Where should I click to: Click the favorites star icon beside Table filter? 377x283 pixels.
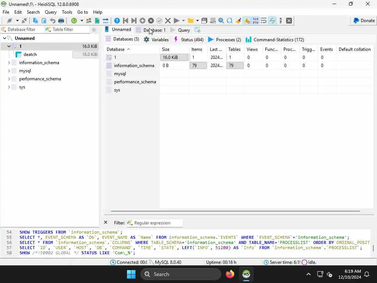[94, 29]
